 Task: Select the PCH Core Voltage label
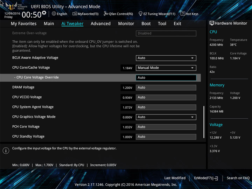click(26, 127)
